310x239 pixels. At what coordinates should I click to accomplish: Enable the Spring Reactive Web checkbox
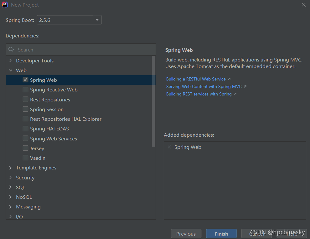25,90
